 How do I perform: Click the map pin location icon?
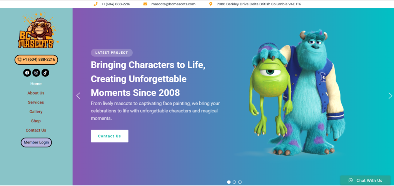tap(210, 4)
